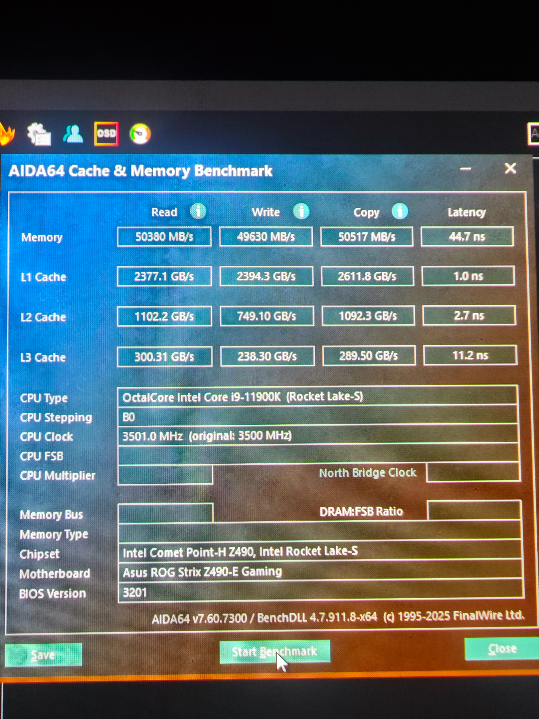Click the Motherboard label
This screenshot has height=719, width=539.
pyautogui.click(x=55, y=574)
